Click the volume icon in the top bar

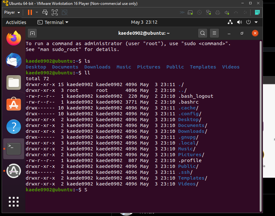(x=240, y=22)
